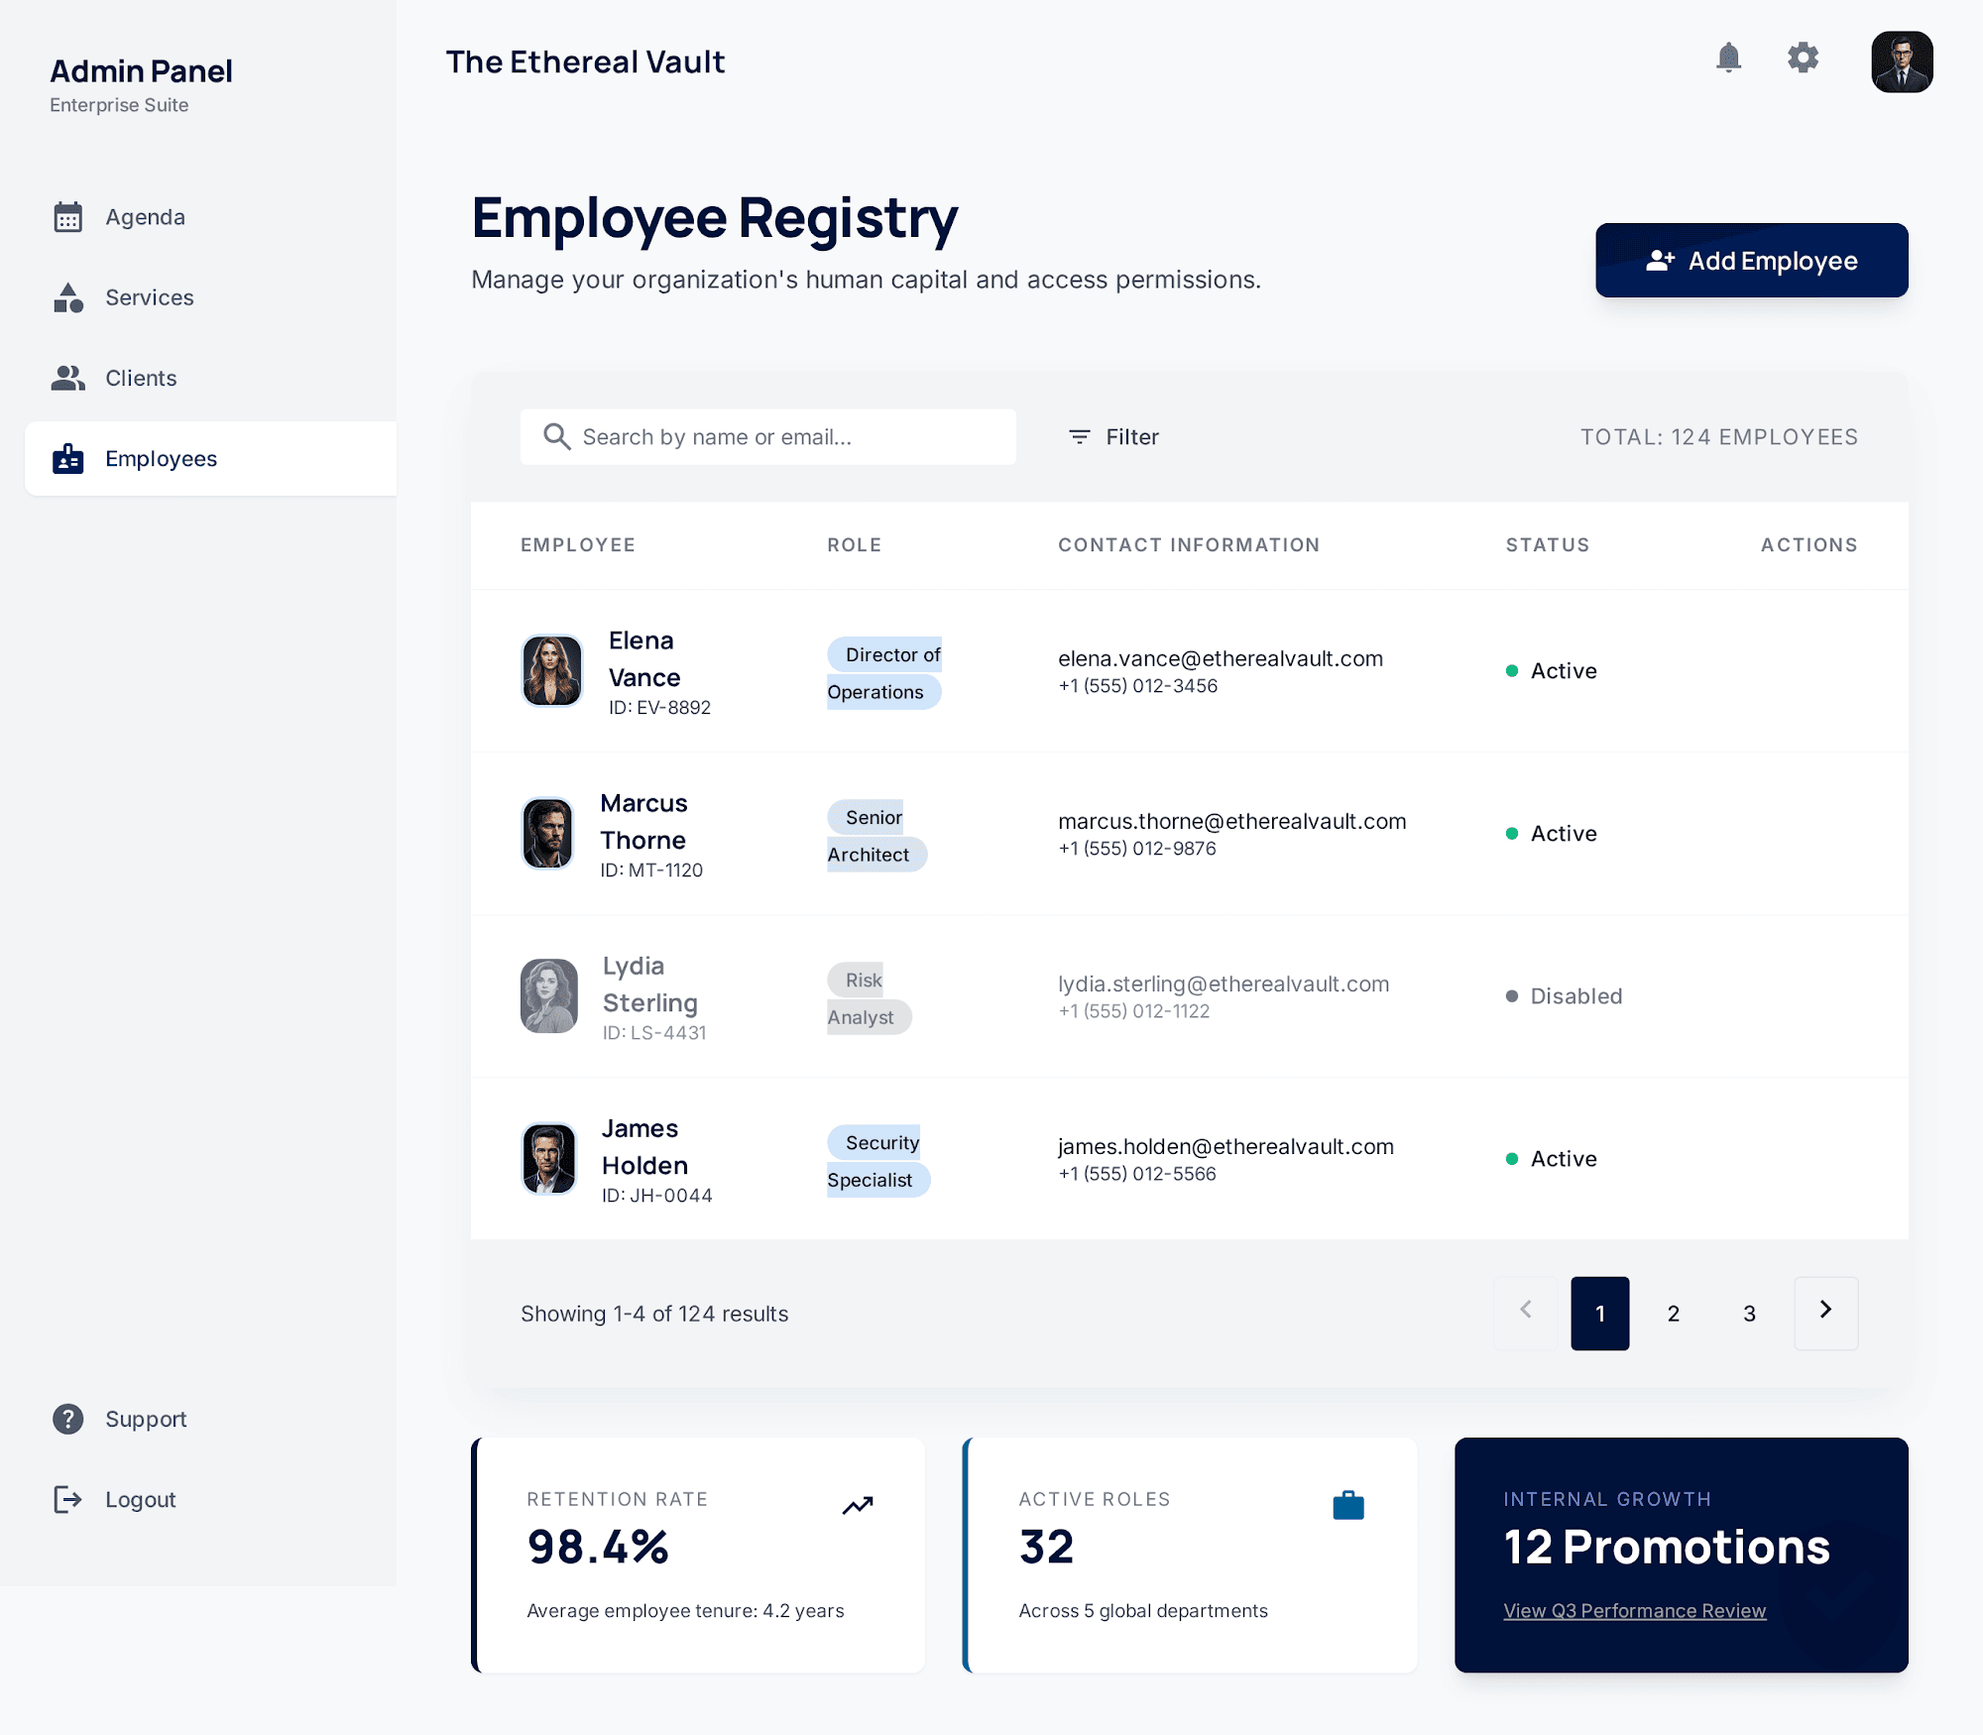
Task: Open the notifications bell
Action: pyautogui.click(x=1728, y=58)
